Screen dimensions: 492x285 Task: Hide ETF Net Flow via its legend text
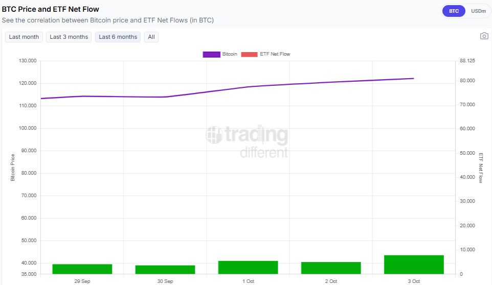275,54
